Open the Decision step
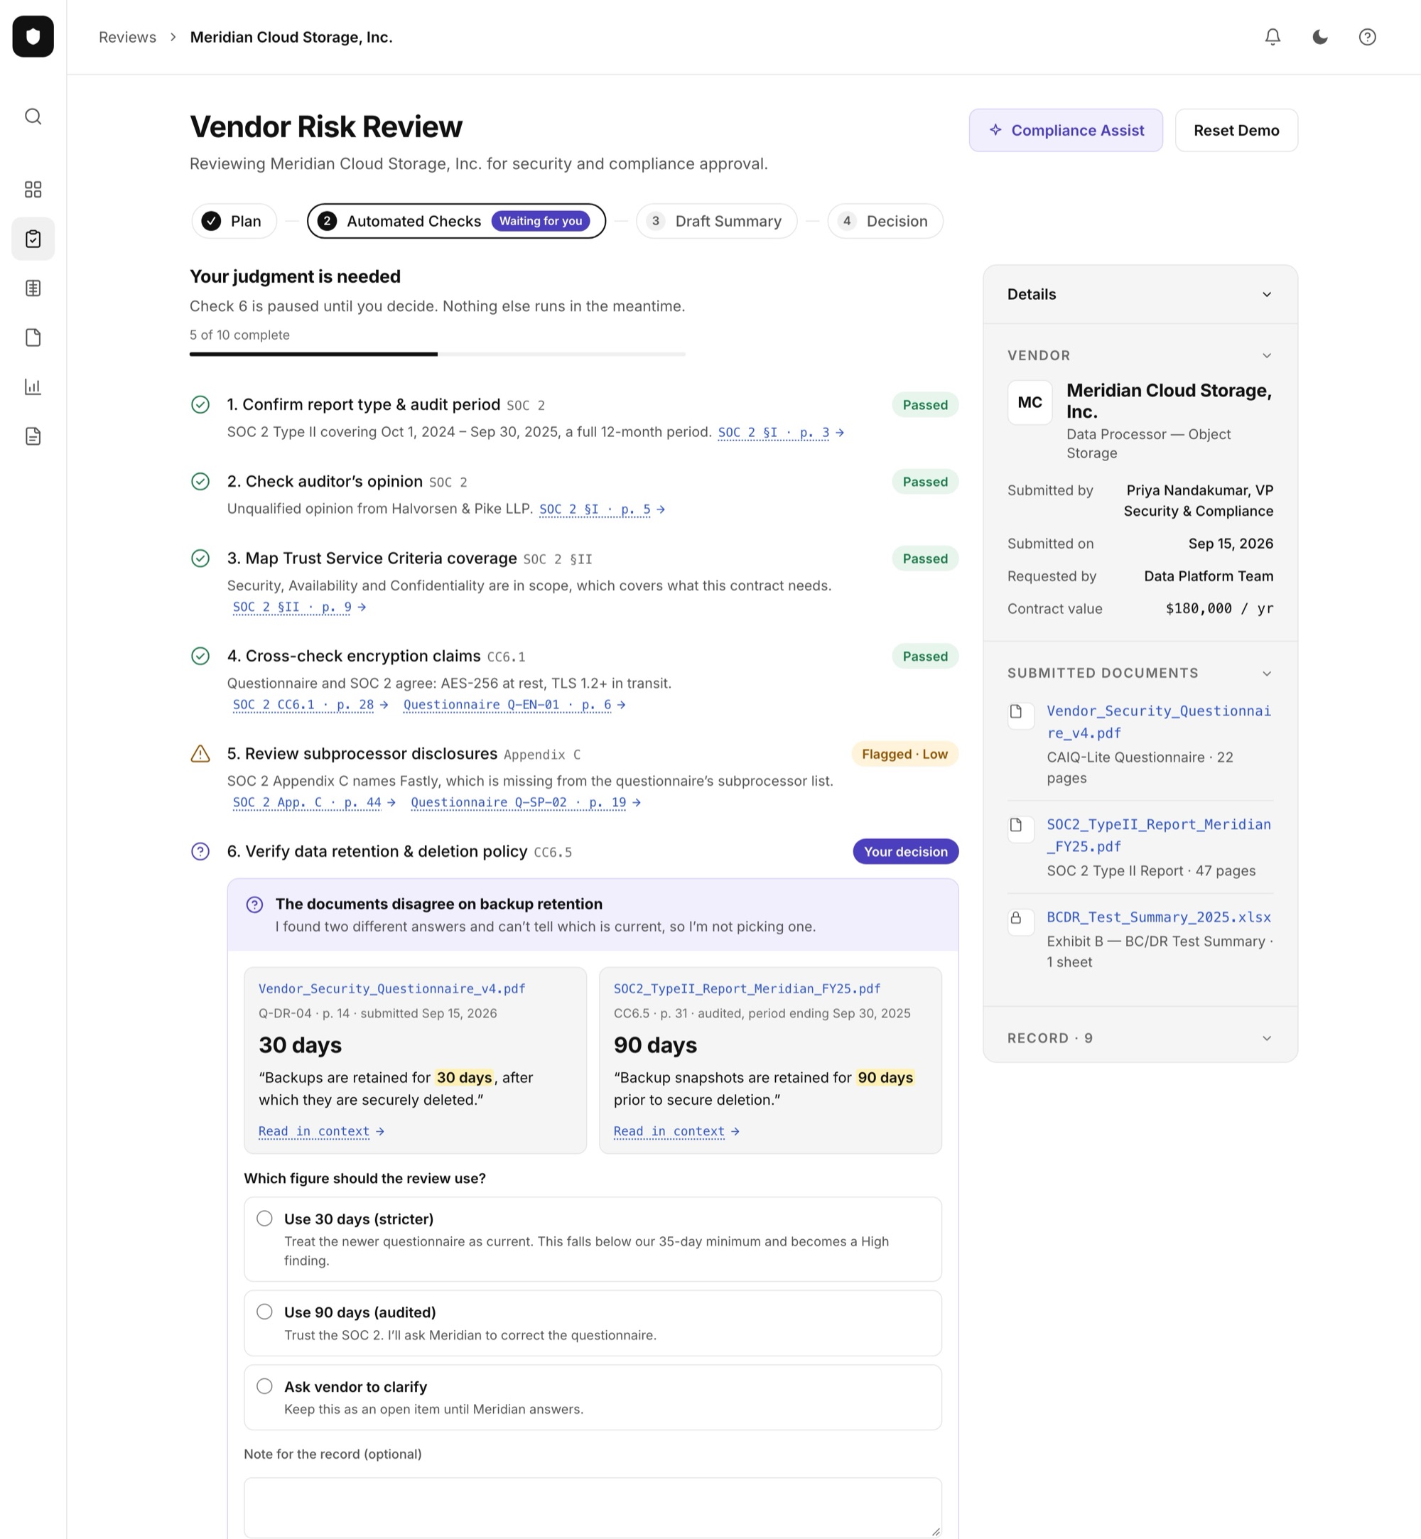Viewport: 1421px width, 1539px height. point(885,222)
